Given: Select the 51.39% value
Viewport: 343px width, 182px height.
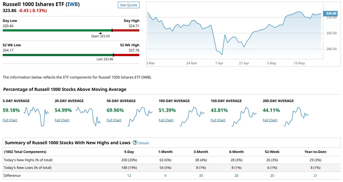Looking at the screenshot, I should [167, 110].
